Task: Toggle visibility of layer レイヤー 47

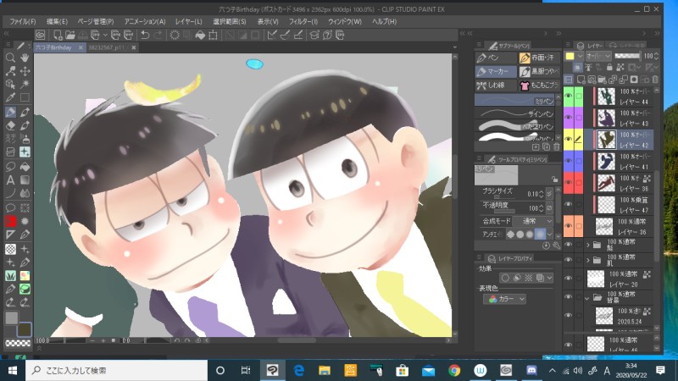Action: click(x=568, y=204)
